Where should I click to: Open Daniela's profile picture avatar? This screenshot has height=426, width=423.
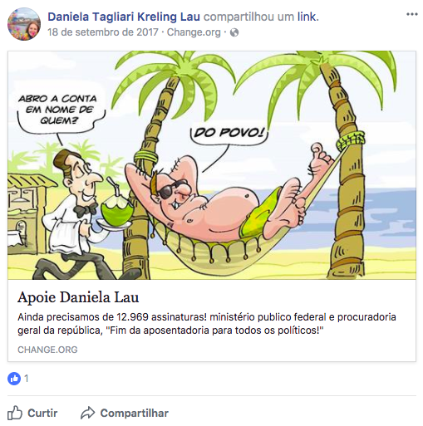pos(24,24)
